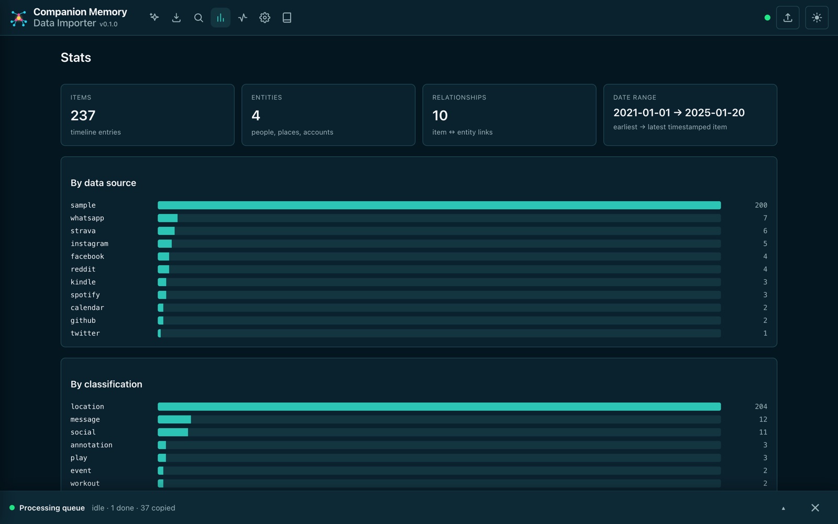Dismiss the Processing queue bar with the X
The image size is (838, 524).
pyautogui.click(x=815, y=508)
